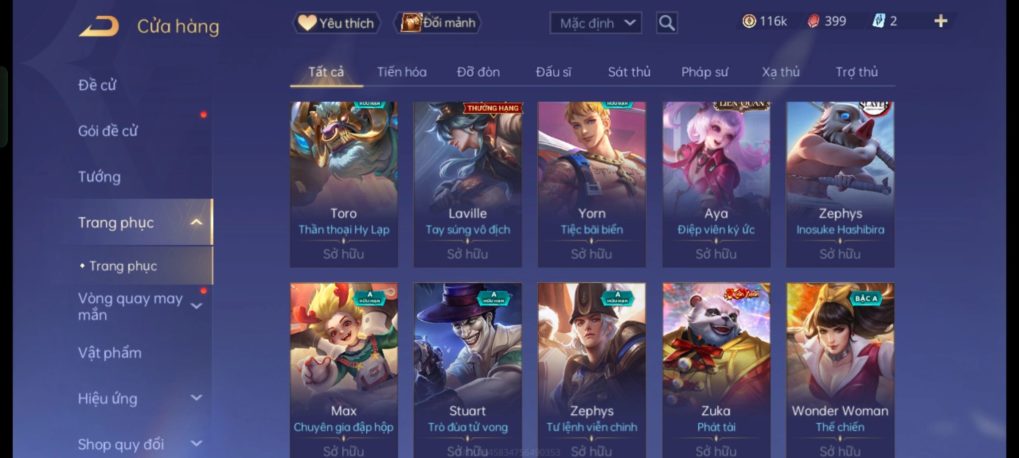Tap the red ruby currency icon
Image resolution: width=1019 pixels, height=458 pixels.
tap(813, 21)
